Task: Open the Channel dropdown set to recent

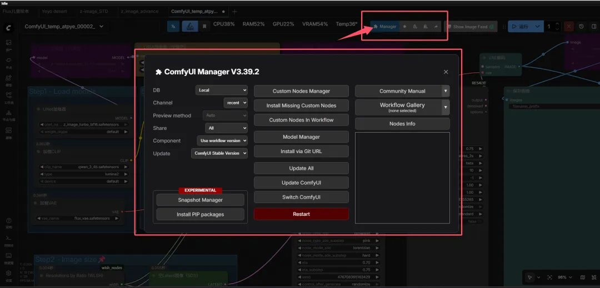Action: point(236,103)
